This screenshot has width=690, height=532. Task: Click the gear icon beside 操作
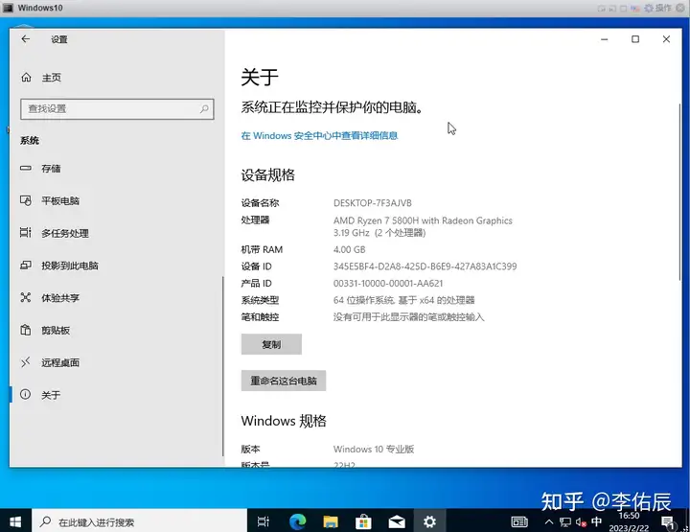(x=649, y=8)
